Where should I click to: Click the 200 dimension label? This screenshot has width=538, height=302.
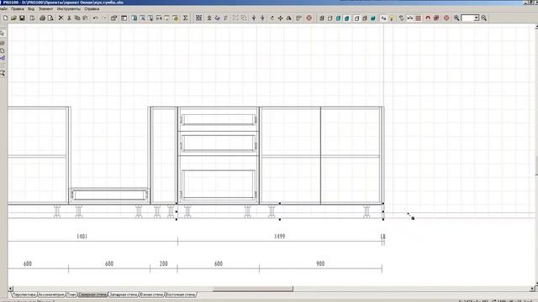point(164,263)
